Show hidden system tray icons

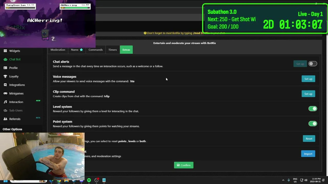(x=283, y=180)
